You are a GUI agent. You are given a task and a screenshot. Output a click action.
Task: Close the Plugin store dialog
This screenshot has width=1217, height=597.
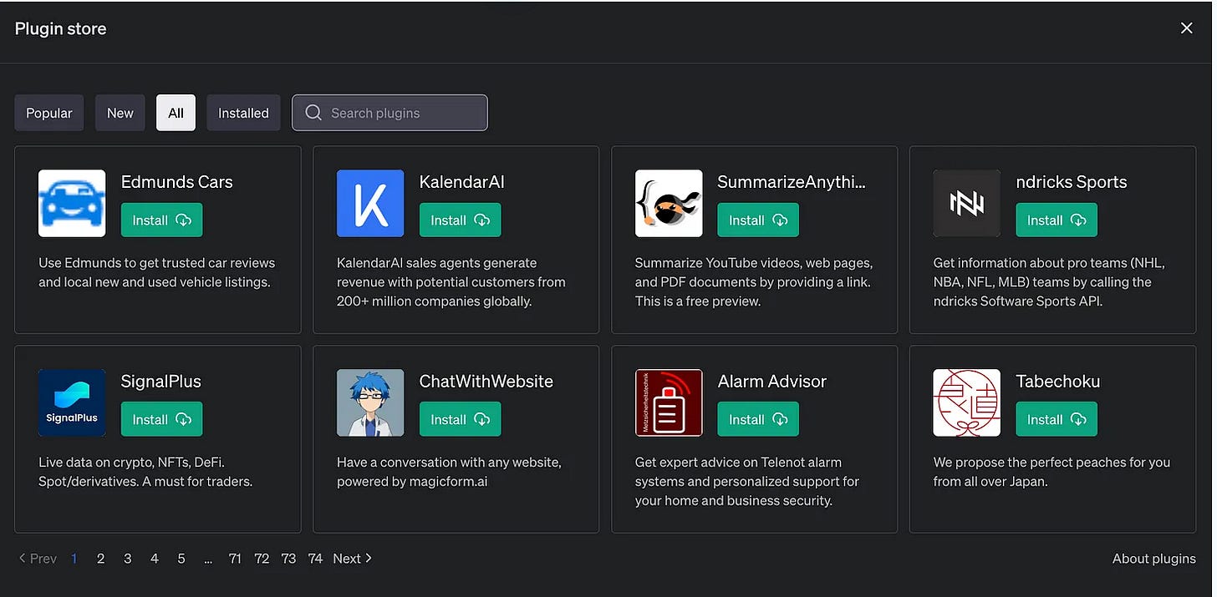click(x=1186, y=28)
